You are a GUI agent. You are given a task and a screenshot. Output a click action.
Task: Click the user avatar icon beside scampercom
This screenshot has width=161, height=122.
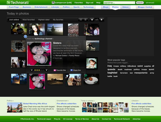click(x=53, y=3)
